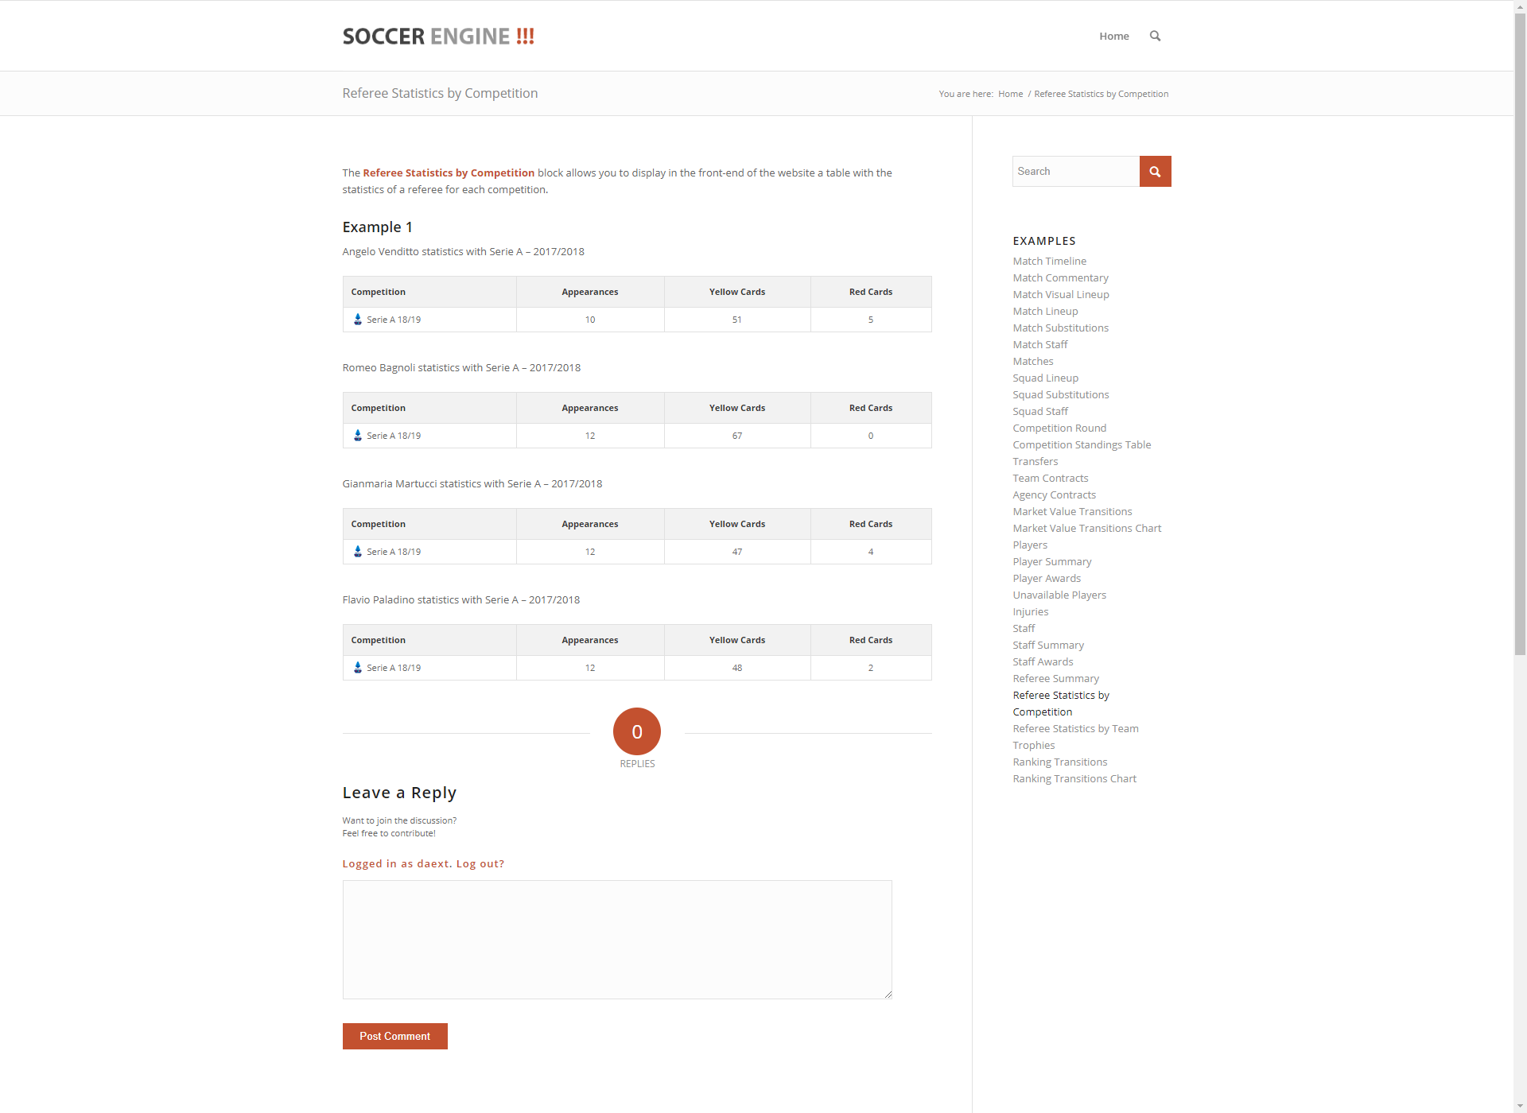
Task: Click the Post Comment button
Action: pos(394,1036)
